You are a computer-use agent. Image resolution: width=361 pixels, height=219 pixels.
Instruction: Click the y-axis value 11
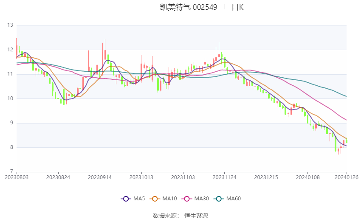click(x=10, y=74)
